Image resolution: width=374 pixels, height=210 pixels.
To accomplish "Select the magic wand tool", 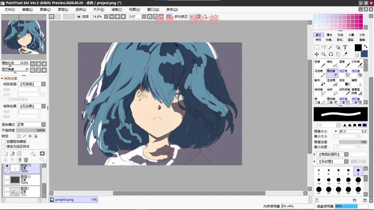I will click(x=331, y=47).
